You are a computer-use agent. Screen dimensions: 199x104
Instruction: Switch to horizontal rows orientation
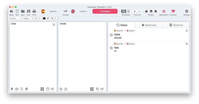point(128,11)
